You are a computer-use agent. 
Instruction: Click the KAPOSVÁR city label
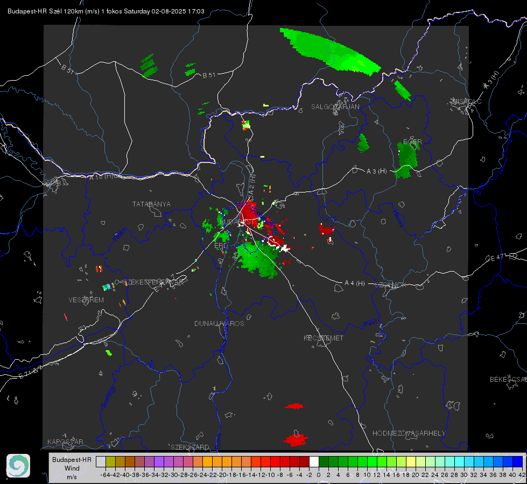[65, 442]
